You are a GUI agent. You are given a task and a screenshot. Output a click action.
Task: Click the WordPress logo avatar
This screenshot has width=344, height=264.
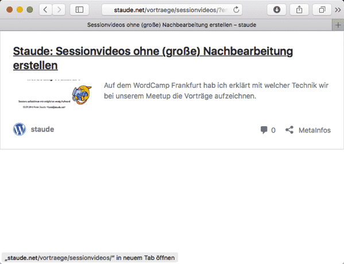pyautogui.click(x=20, y=129)
